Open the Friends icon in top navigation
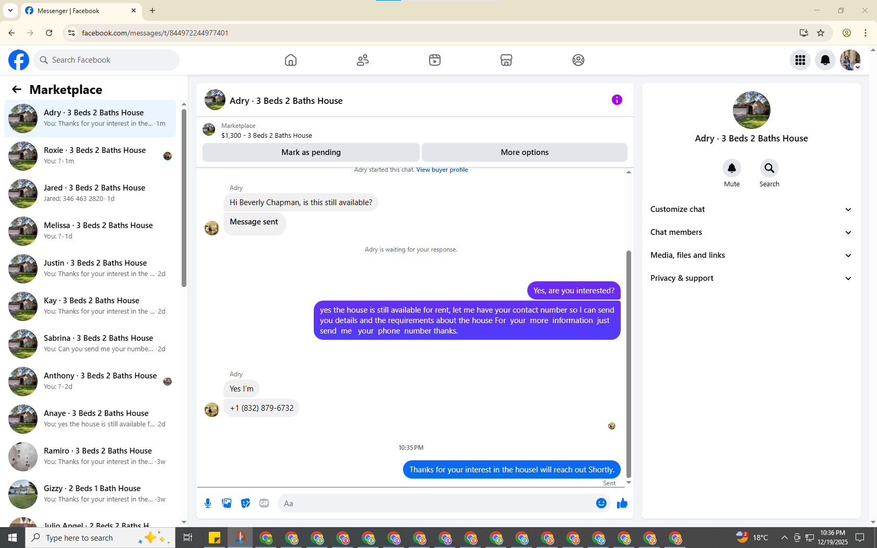The image size is (877, 548). (363, 60)
